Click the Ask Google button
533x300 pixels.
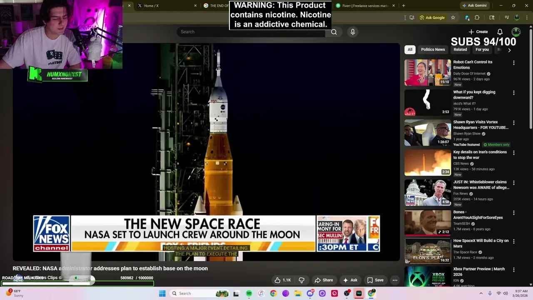click(x=432, y=17)
